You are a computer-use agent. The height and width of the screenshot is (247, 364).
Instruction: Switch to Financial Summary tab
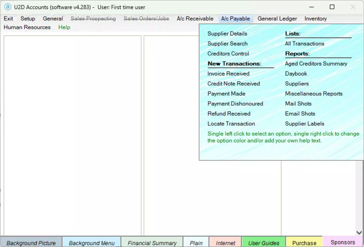point(152,243)
